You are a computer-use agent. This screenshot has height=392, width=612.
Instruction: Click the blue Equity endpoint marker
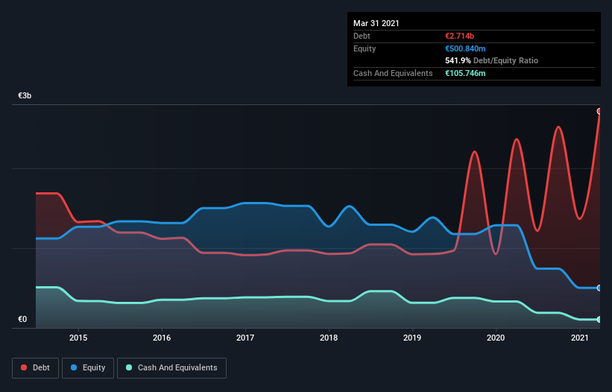tap(599, 288)
